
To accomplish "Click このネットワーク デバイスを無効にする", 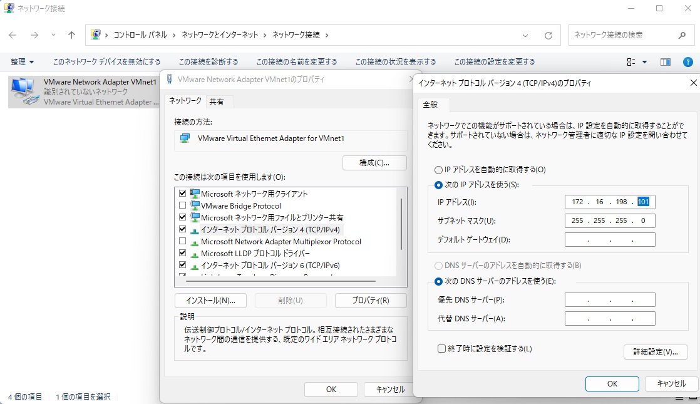I will click(106, 61).
